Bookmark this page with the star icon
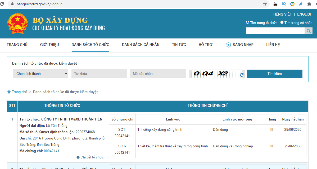The height and width of the screenshot is (169, 317). pos(265,4)
